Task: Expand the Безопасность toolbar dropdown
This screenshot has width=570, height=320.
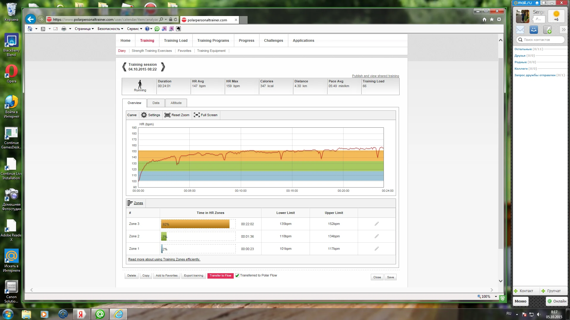Action: pos(110,29)
